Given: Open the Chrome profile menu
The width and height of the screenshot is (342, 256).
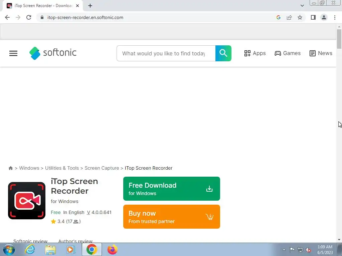Looking at the screenshot, I should coord(324,17).
